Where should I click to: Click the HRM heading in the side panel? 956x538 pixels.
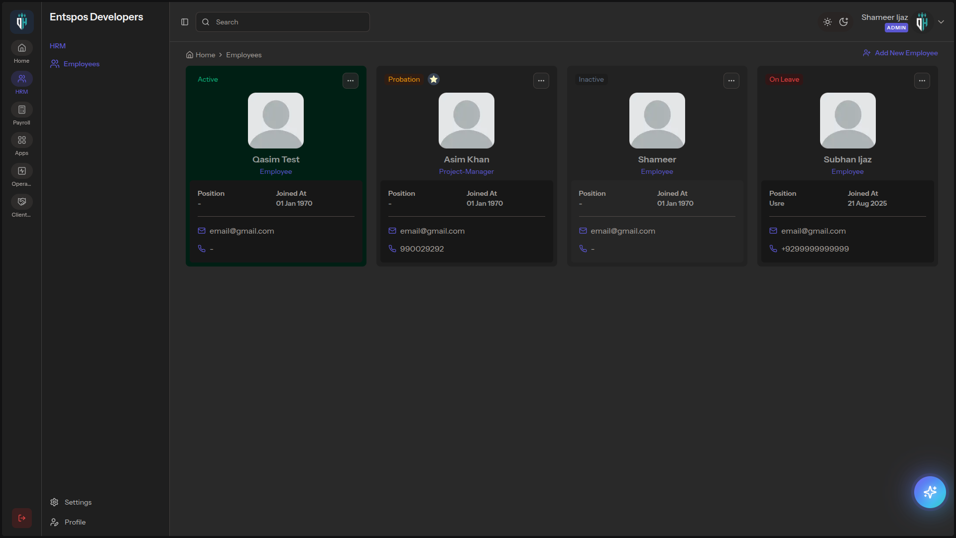58,46
